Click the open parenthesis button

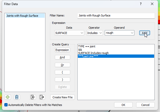62,72
